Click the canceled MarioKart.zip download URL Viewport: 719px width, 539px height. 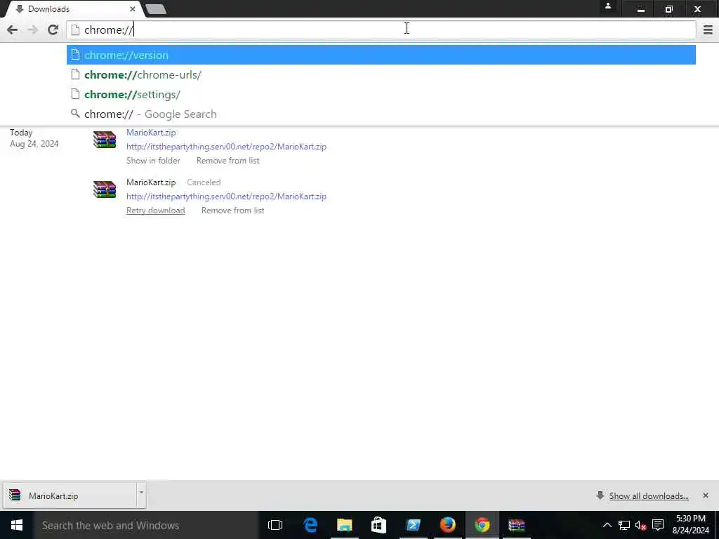click(x=226, y=197)
